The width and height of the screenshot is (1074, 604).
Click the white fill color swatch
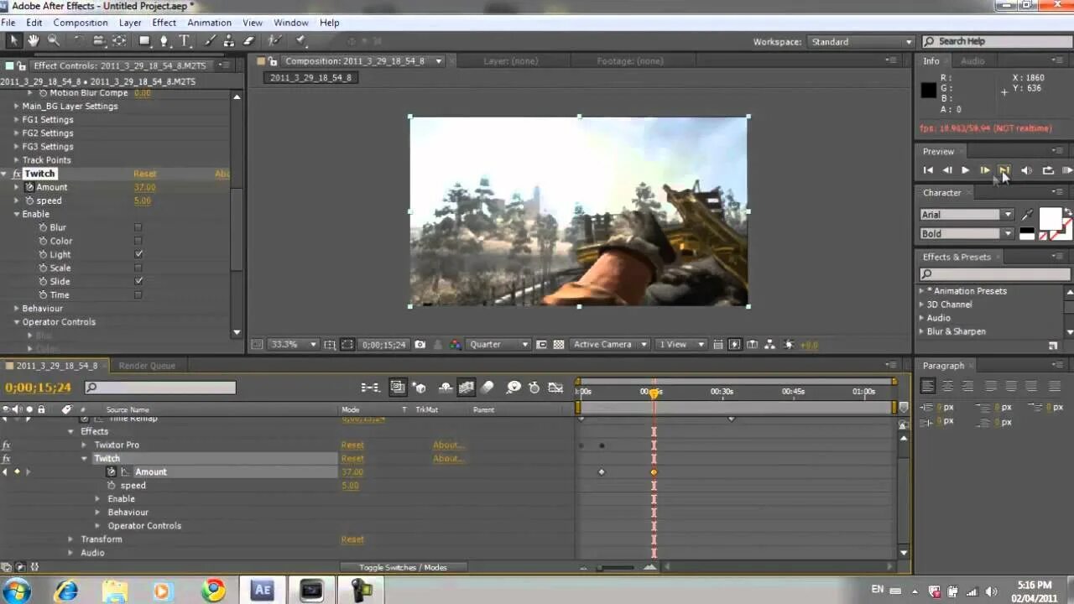1050,218
